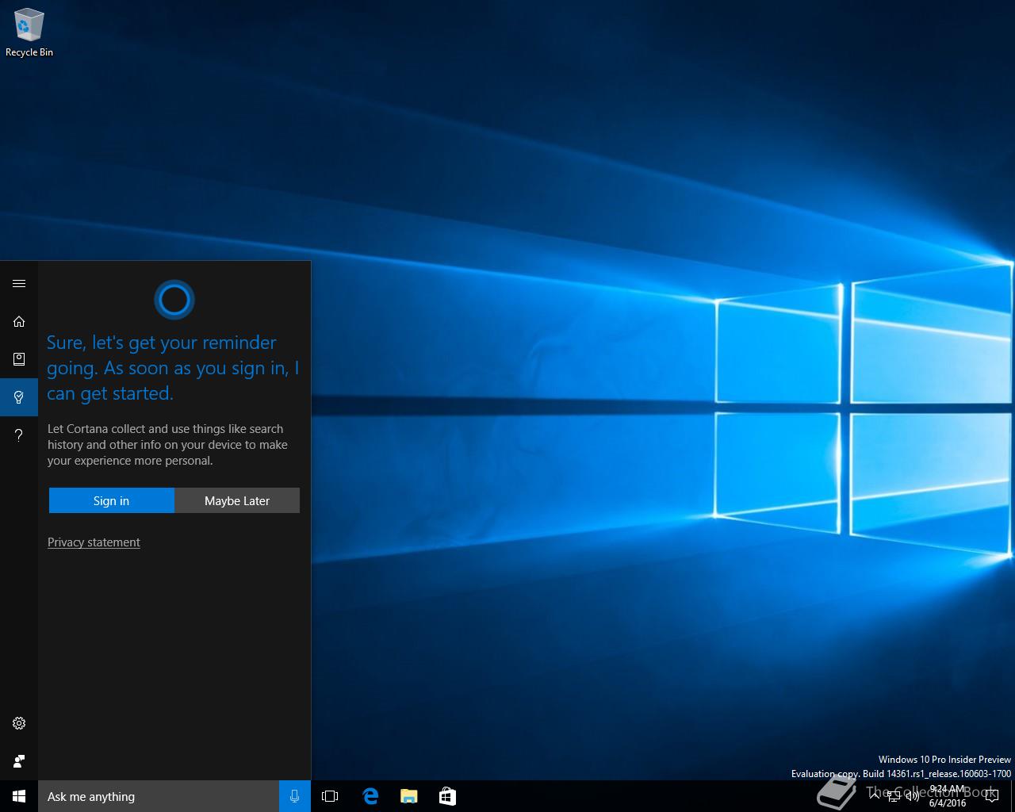Open File Explorer from taskbar
1015x812 pixels.
click(408, 796)
